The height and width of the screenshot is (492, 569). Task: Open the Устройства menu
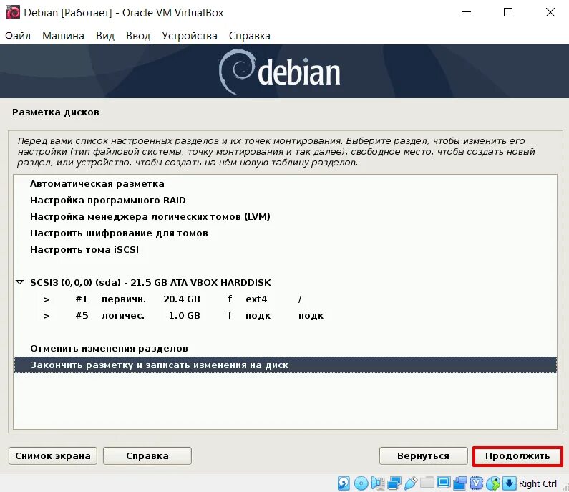click(x=190, y=36)
